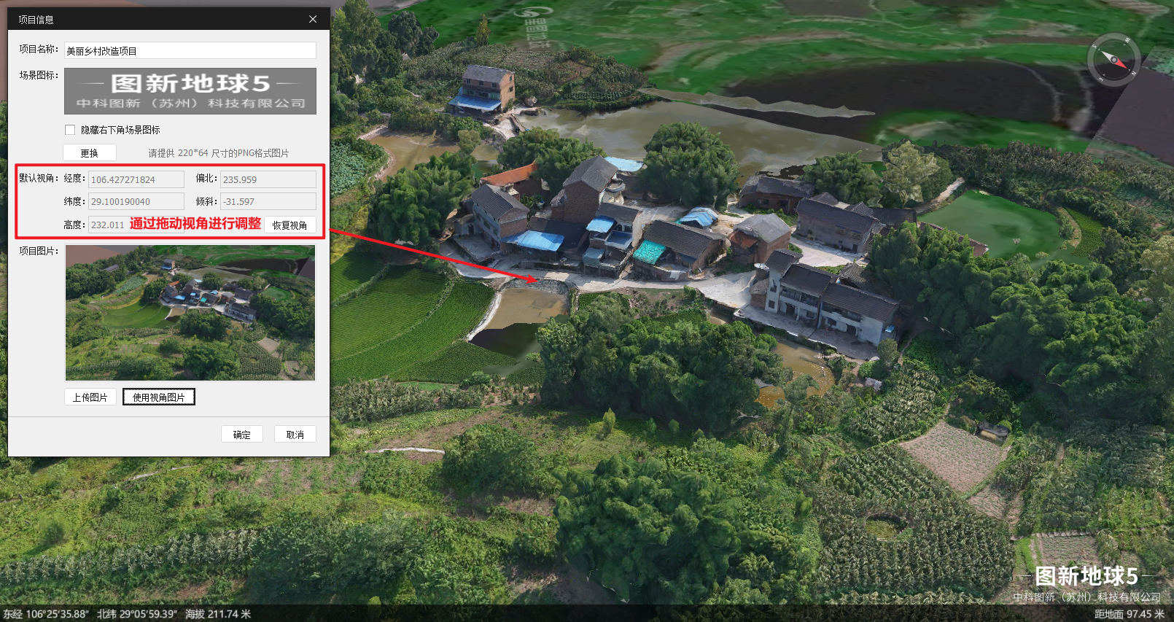This screenshot has height=622, width=1174.
Task: Click the 距地面 distance status readout
Action: coord(1129,614)
